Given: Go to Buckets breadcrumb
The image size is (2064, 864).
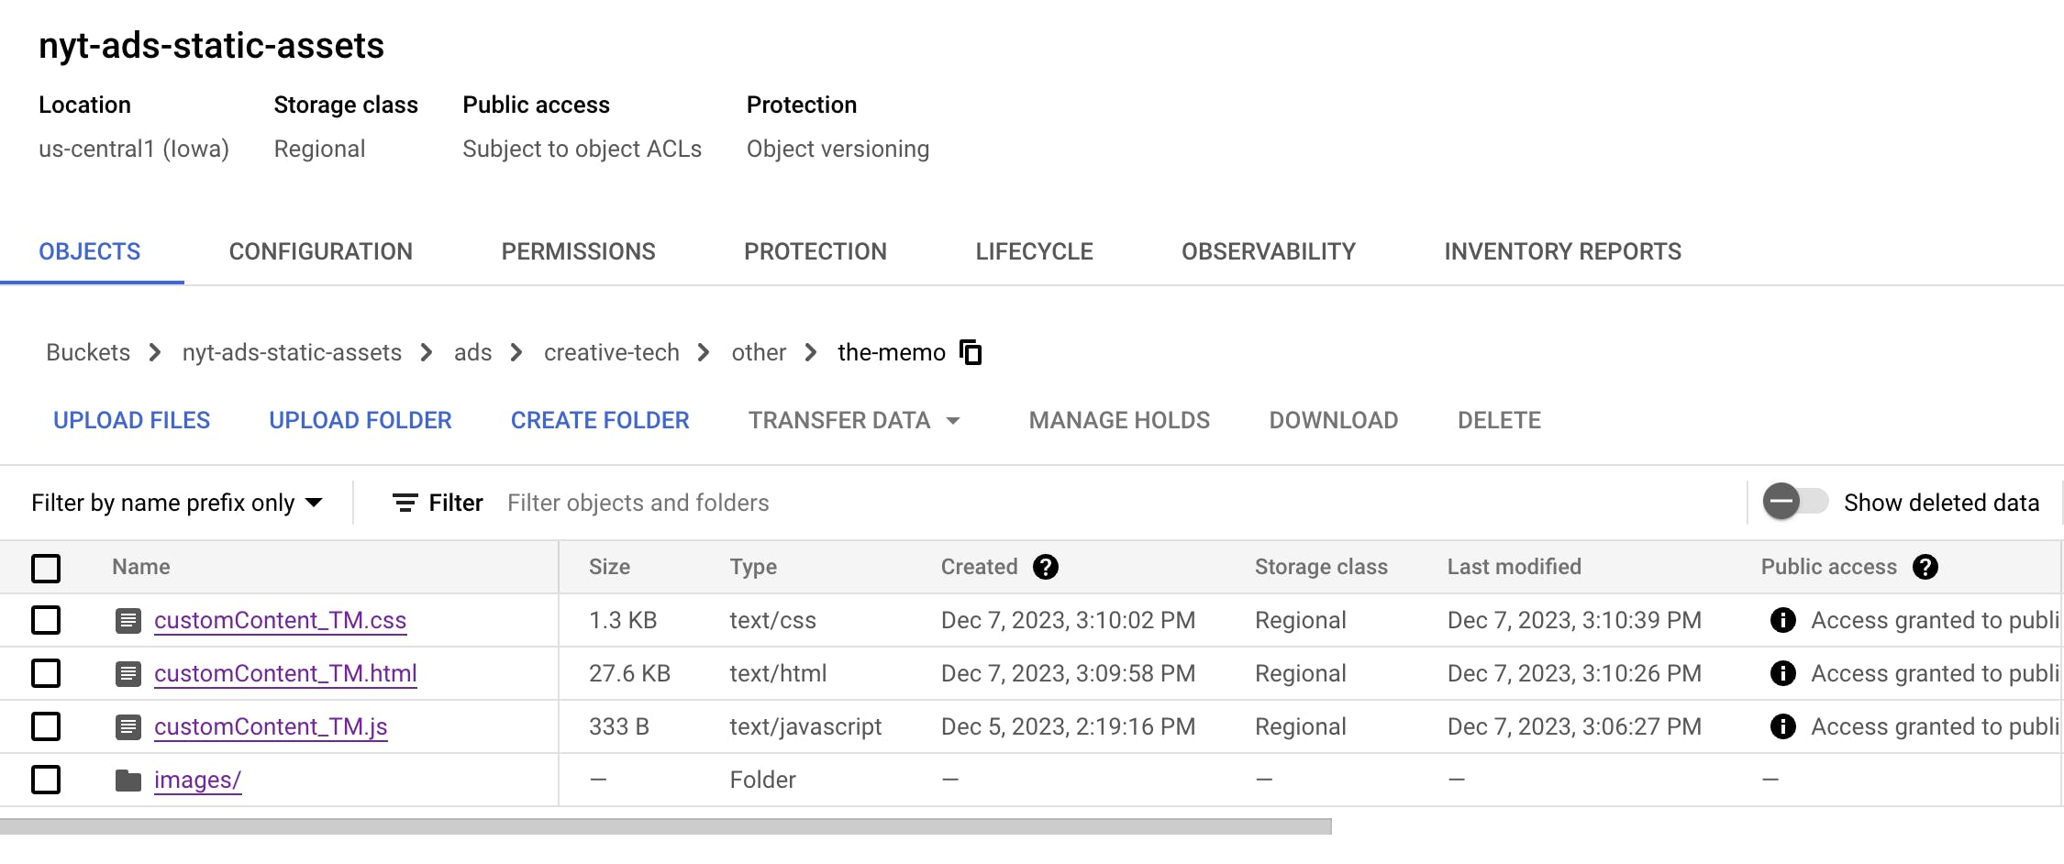Looking at the screenshot, I should click(x=88, y=352).
